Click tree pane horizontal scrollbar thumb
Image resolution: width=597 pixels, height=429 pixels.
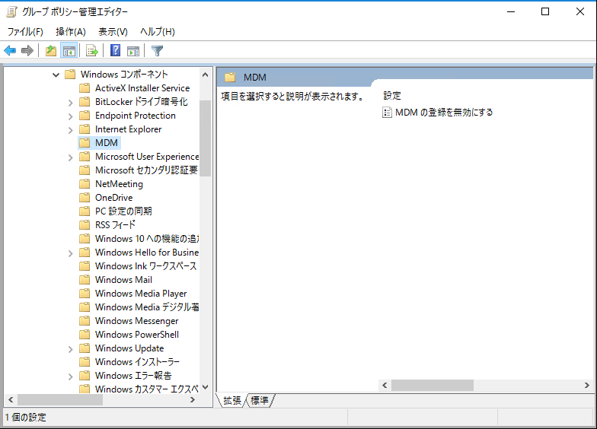point(60,400)
